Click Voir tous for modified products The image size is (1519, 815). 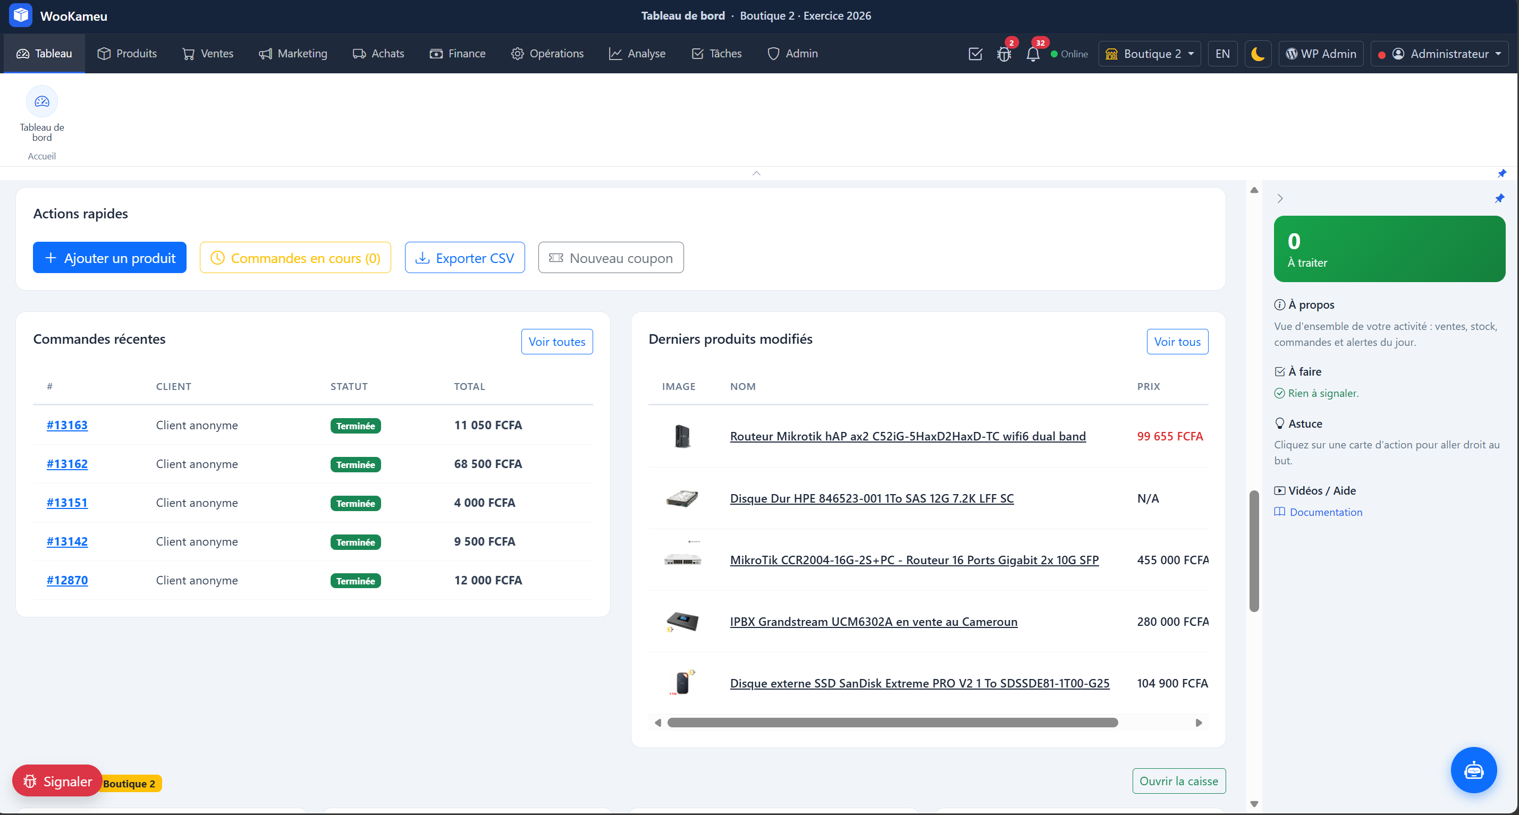click(1177, 342)
